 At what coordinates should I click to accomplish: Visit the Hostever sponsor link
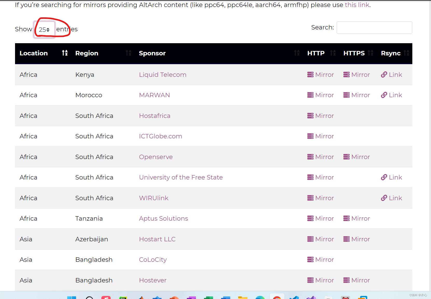coord(153,280)
